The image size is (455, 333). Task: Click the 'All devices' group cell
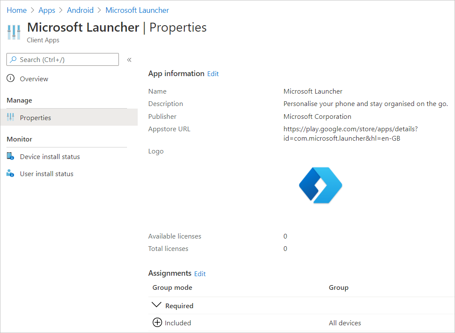point(345,323)
